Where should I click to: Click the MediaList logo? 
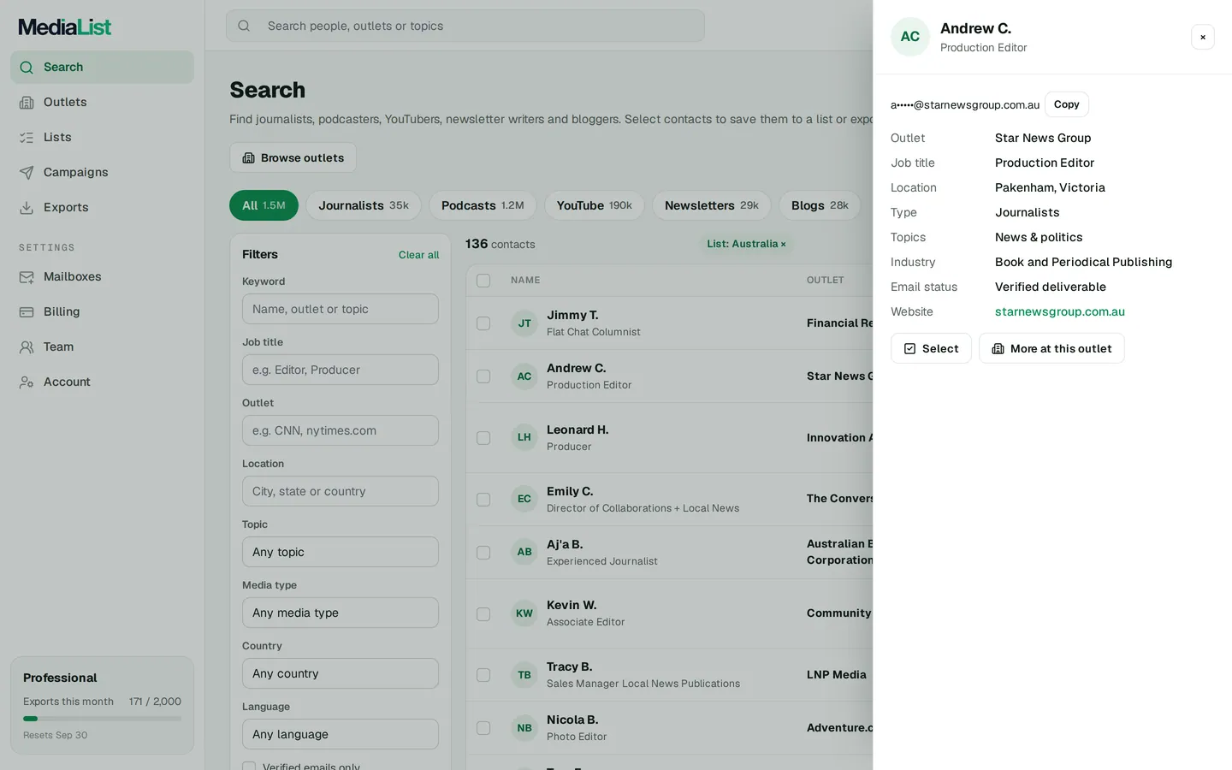tap(65, 27)
